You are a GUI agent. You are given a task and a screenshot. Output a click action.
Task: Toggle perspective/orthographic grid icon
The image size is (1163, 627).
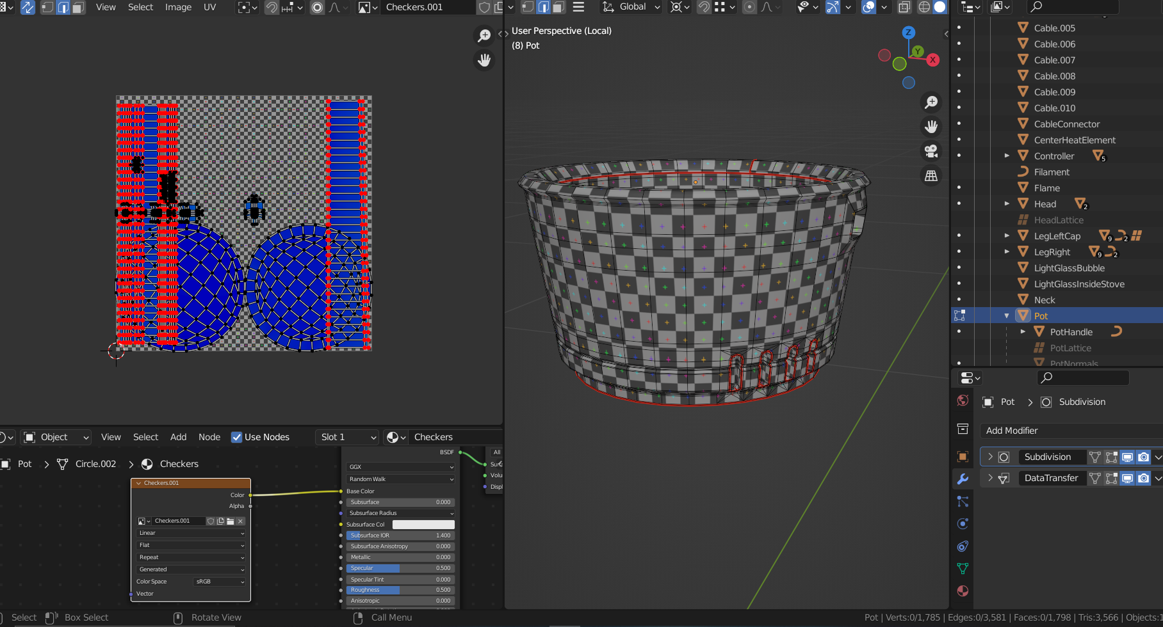tap(931, 175)
